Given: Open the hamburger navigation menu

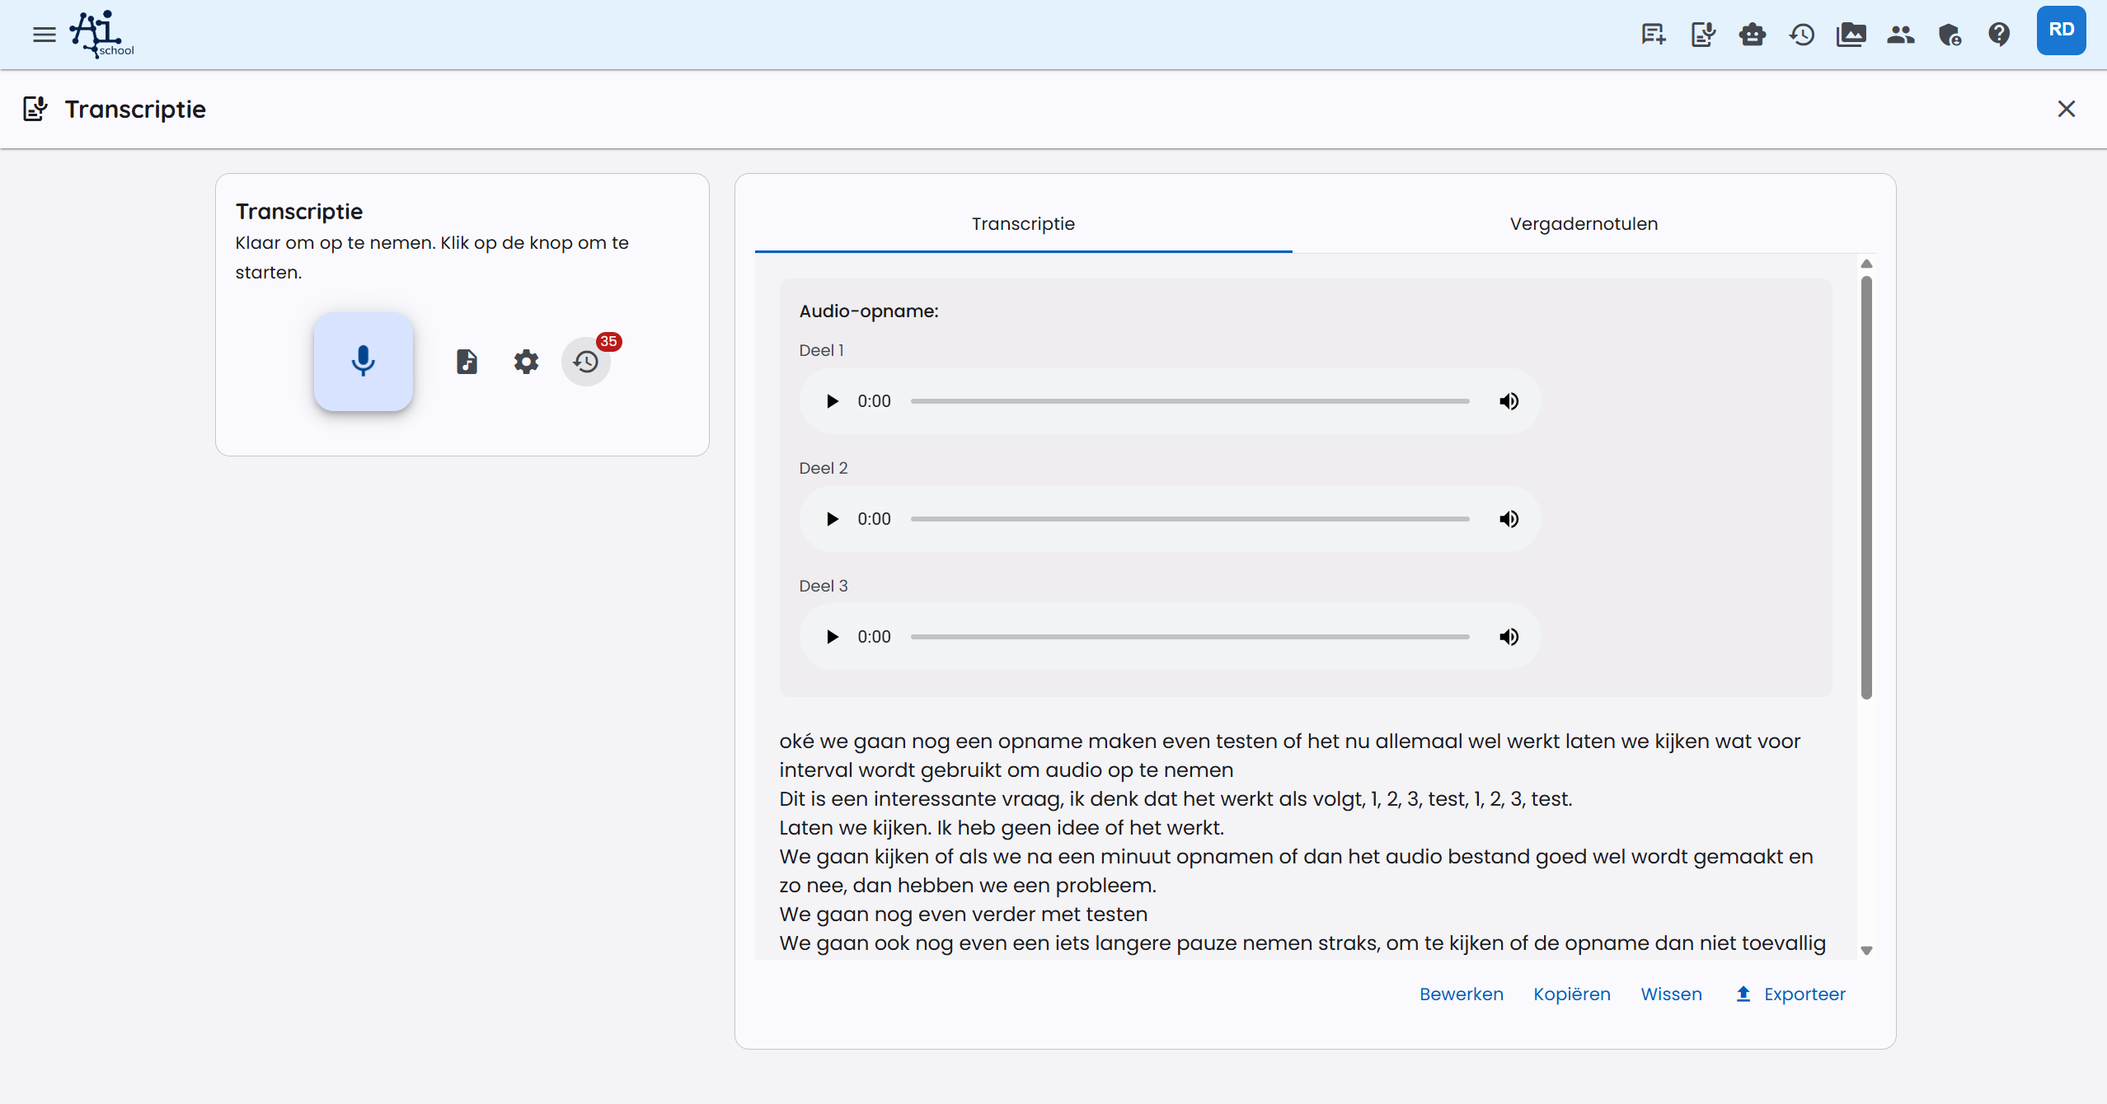Looking at the screenshot, I should click(x=44, y=34).
